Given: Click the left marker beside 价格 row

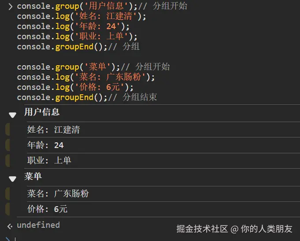Looking at the screenshot, I should (7, 209).
